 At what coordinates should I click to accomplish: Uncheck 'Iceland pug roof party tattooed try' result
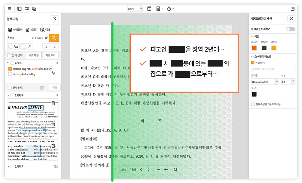coord(10,69)
